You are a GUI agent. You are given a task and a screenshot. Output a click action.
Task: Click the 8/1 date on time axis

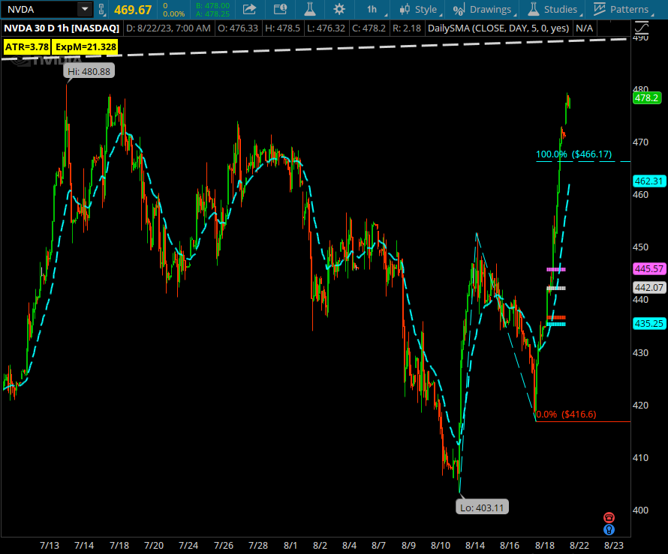(x=290, y=546)
